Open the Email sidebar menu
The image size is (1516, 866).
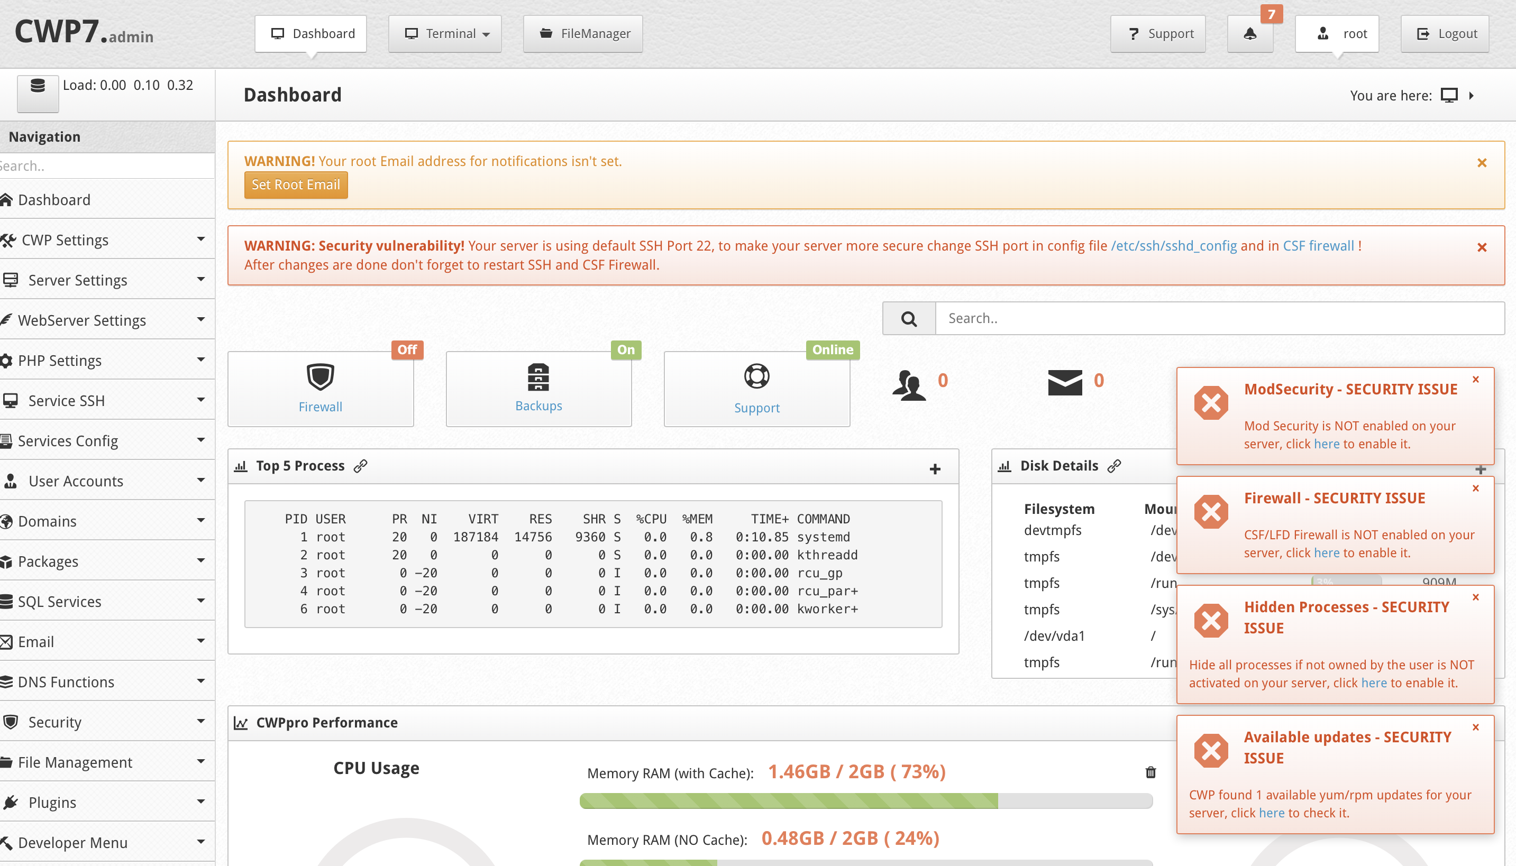(107, 641)
